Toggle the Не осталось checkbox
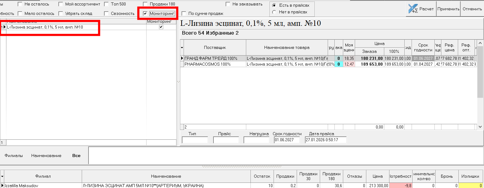The height and width of the screenshot is (188, 484). (20, 4)
